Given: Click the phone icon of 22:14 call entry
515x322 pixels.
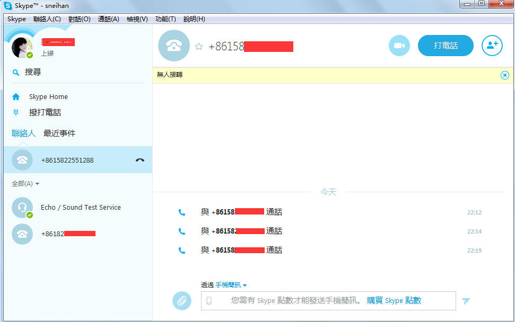Looking at the screenshot, I should click(181, 231).
